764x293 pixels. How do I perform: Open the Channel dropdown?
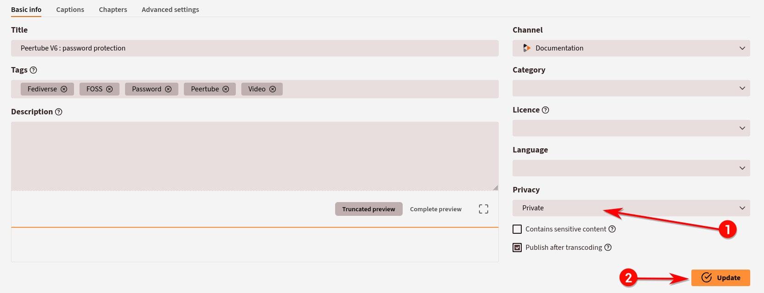pyautogui.click(x=631, y=48)
